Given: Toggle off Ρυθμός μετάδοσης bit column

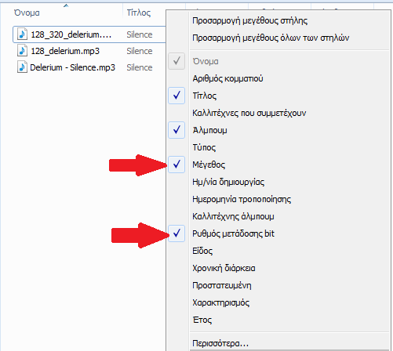Looking at the screenshot, I should pos(176,233).
